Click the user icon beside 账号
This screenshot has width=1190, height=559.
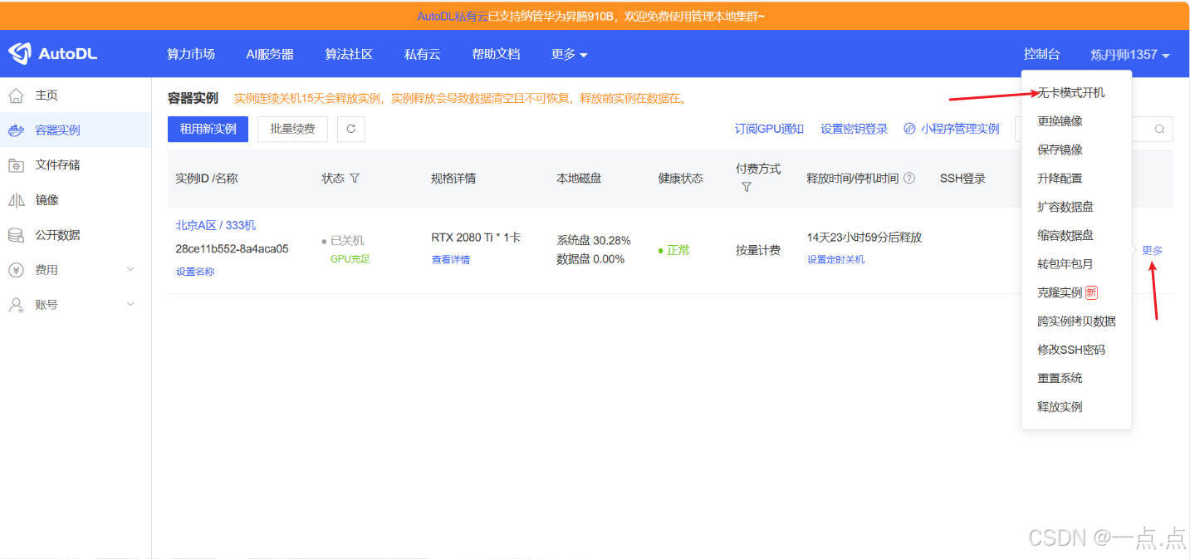point(16,305)
